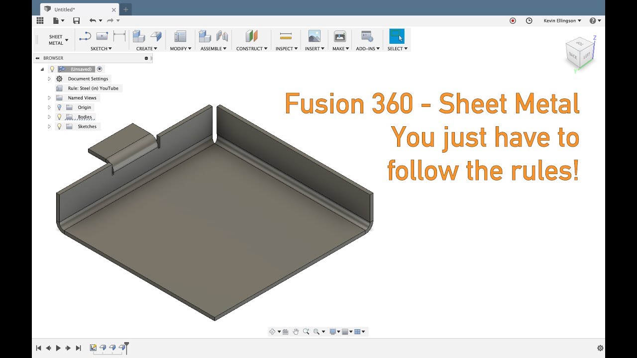Select the Measure ruler icon
This screenshot has height=358, width=637.
click(286, 36)
